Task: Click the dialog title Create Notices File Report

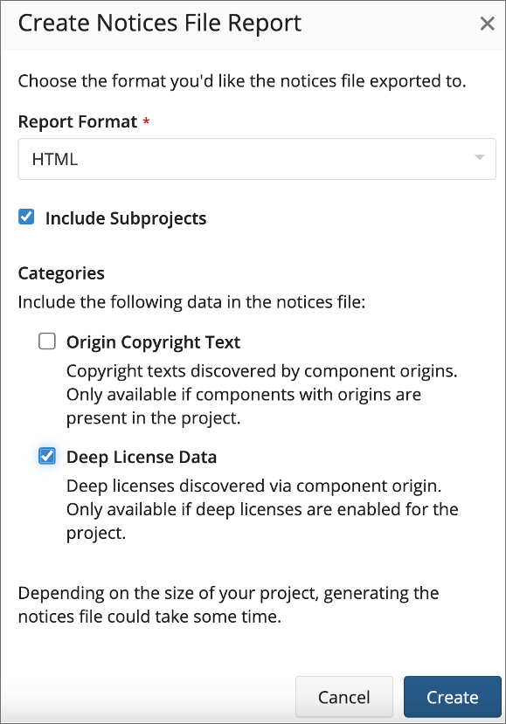Action: point(159,24)
